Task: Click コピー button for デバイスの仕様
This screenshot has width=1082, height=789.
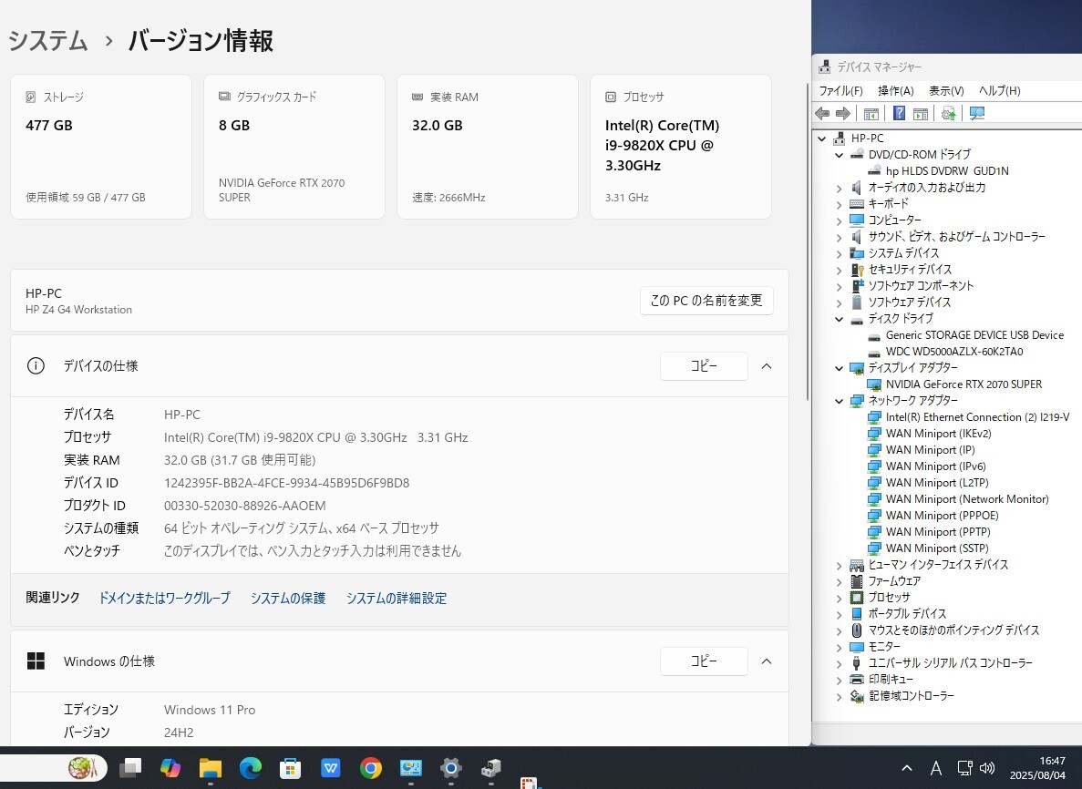Action: pyautogui.click(x=704, y=366)
